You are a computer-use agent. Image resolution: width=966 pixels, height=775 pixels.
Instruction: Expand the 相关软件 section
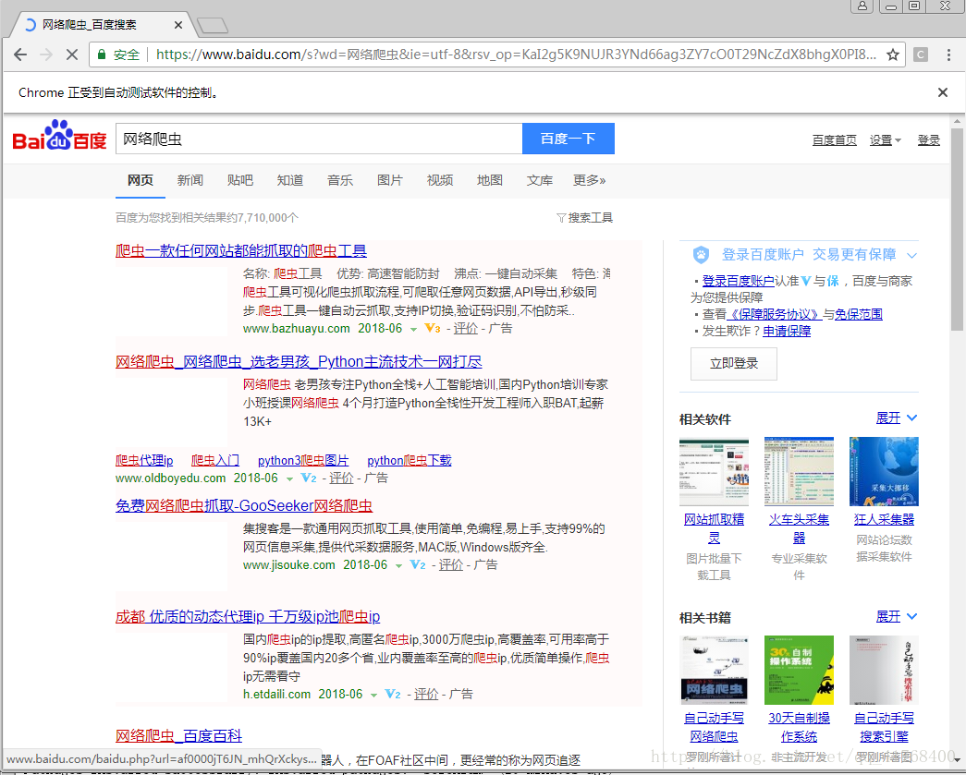897,418
